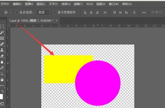Align left edges in options bar

[85, 13]
